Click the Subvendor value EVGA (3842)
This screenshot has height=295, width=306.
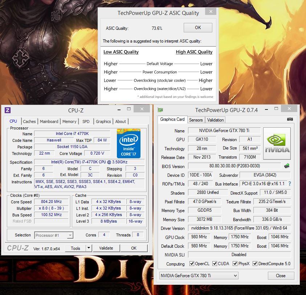pyautogui.click(x=265, y=175)
